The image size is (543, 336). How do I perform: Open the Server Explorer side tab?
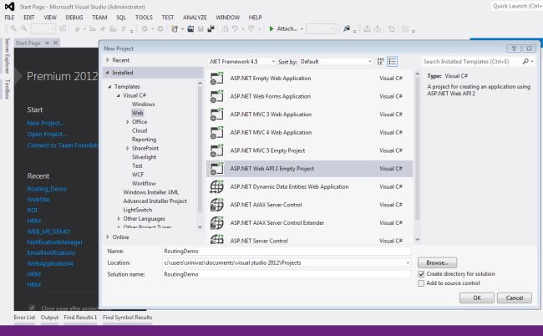[x=7, y=56]
